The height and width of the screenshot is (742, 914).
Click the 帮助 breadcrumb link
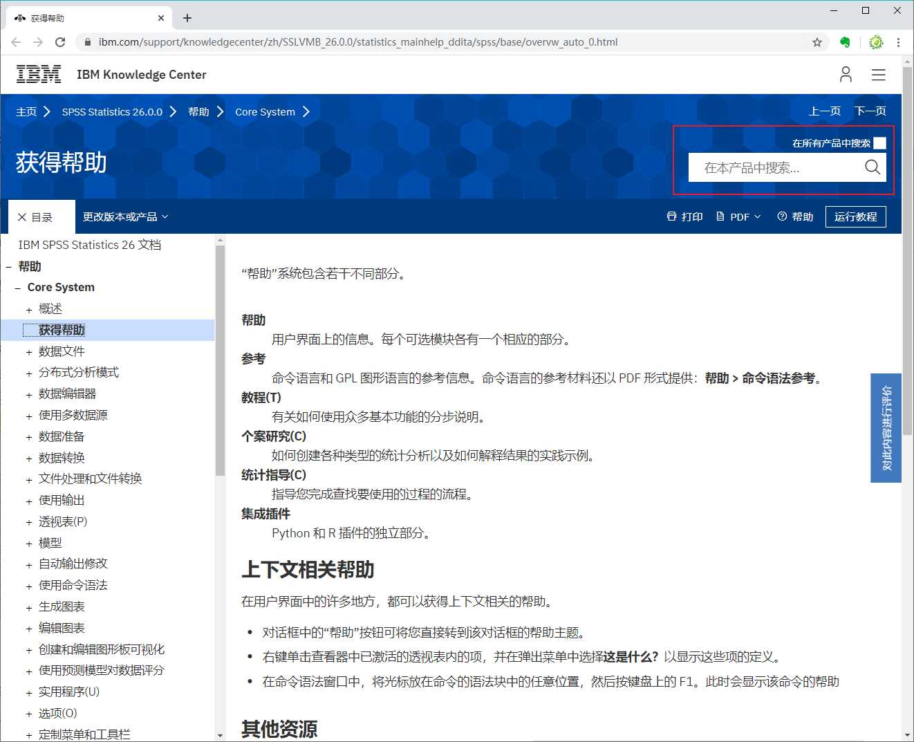coord(198,111)
